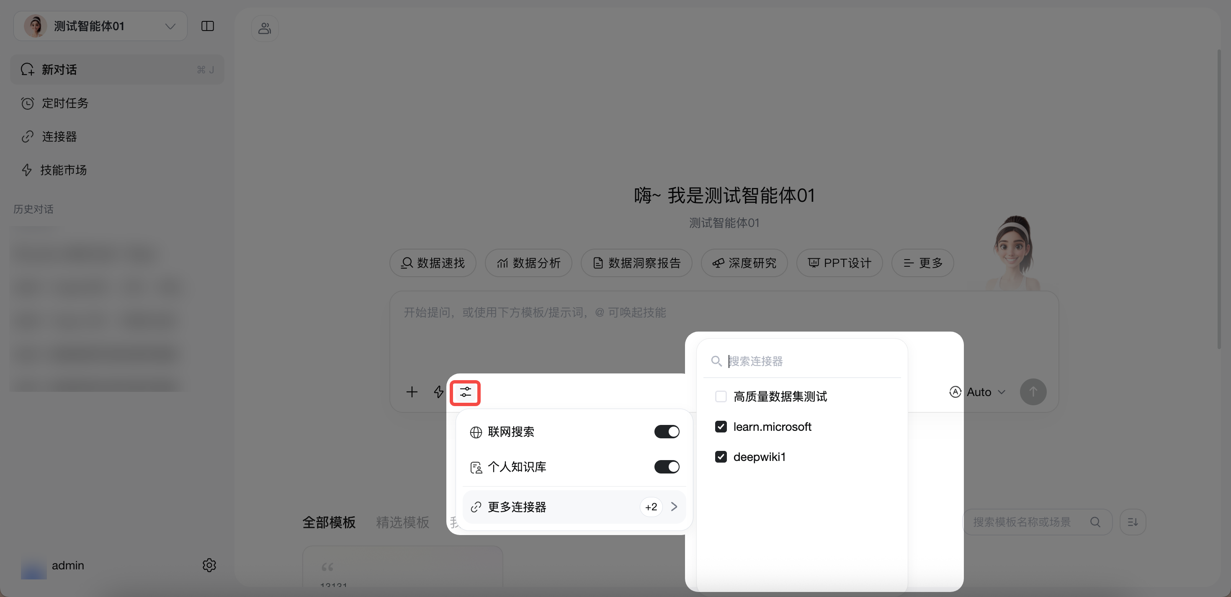This screenshot has width=1231, height=597.
Task: Open the members/people icon button
Action: click(x=265, y=28)
